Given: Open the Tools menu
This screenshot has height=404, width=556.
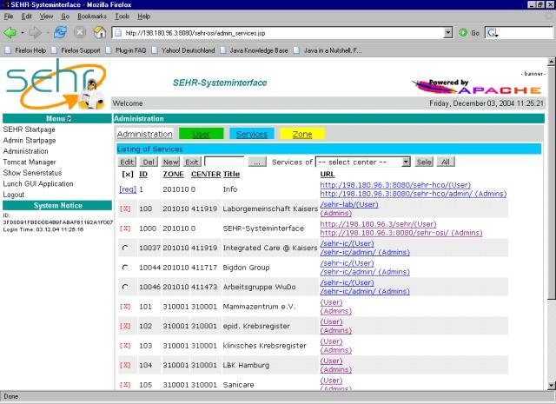Looking at the screenshot, I should tap(122, 17).
